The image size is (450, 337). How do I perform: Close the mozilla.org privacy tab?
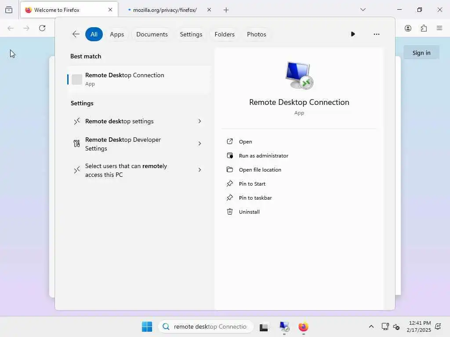[x=209, y=10]
